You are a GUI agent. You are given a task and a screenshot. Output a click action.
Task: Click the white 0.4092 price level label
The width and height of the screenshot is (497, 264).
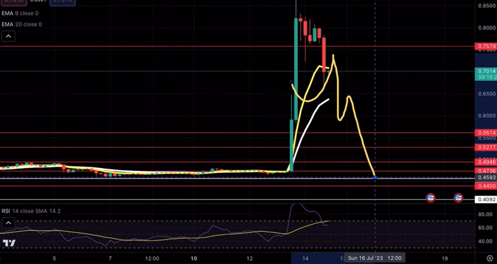pyautogui.click(x=486, y=199)
